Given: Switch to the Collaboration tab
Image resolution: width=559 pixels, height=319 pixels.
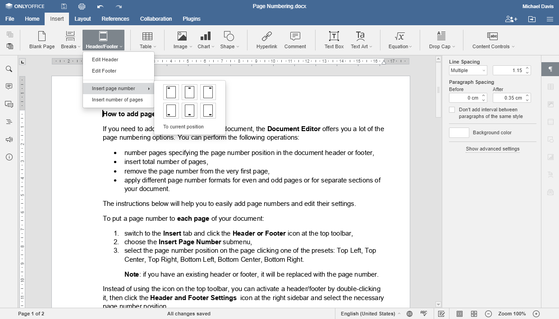Looking at the screenshot, I should 156,19.
